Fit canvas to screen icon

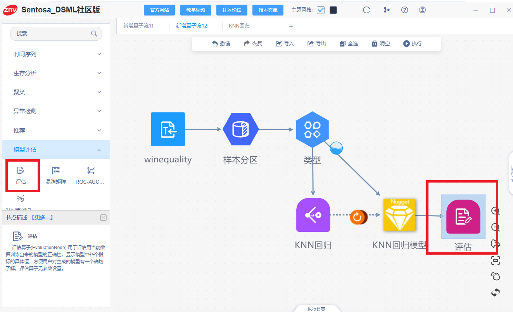pos(495,260)
